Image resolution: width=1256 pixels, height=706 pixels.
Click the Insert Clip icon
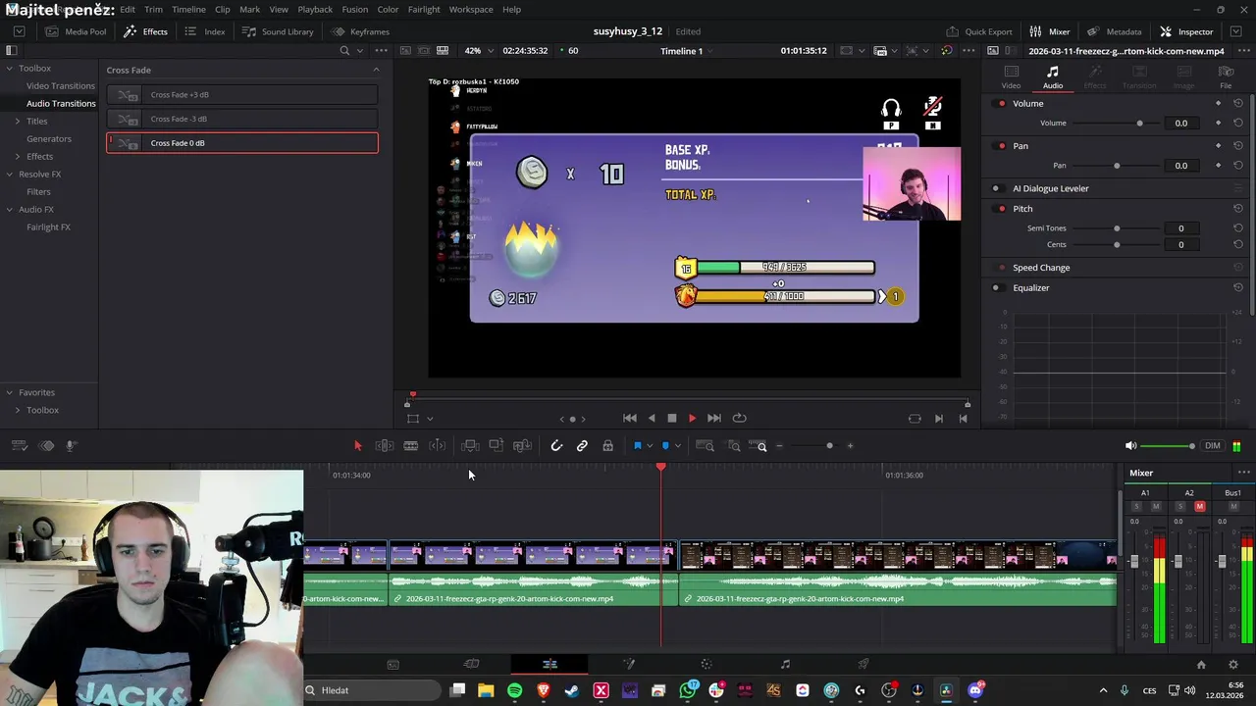470,446
